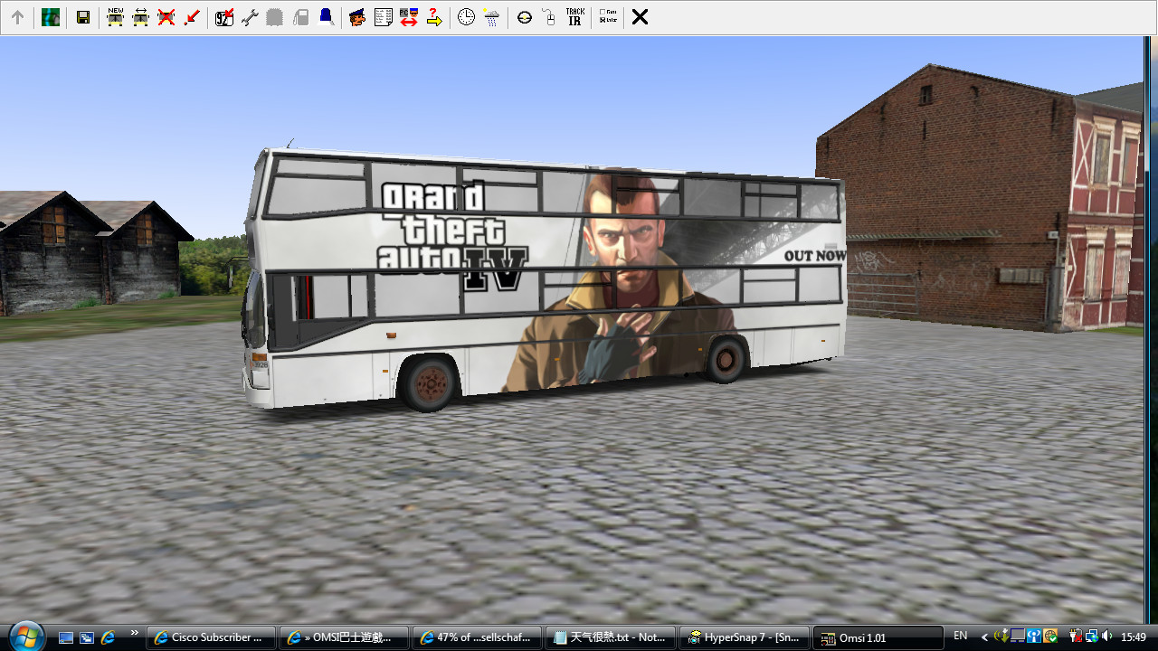Toggle the checkbox list icon in toolbar

pos(607,17)
